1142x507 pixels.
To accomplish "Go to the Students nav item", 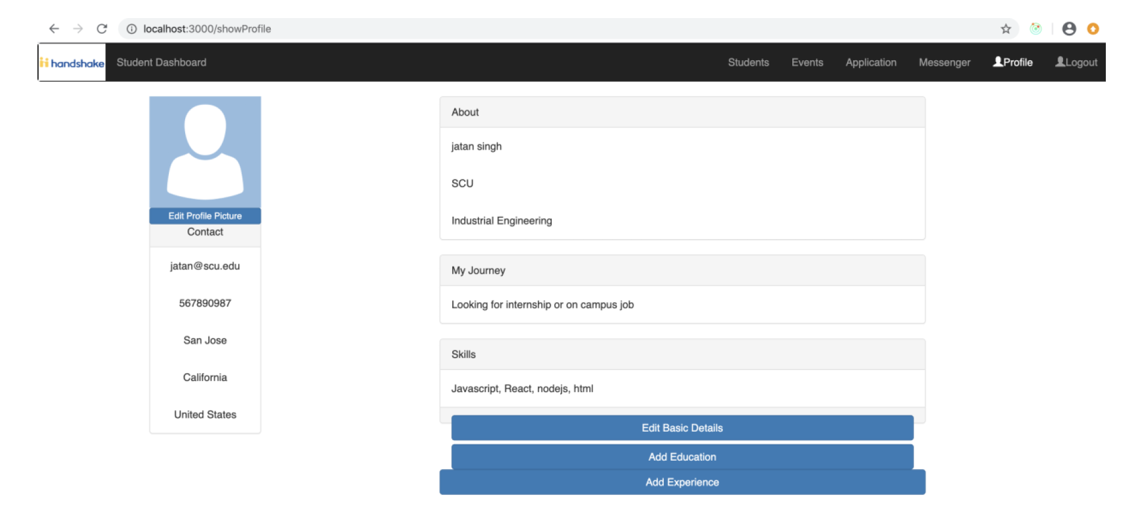I will pyautogui.click(x=748, y=62).
